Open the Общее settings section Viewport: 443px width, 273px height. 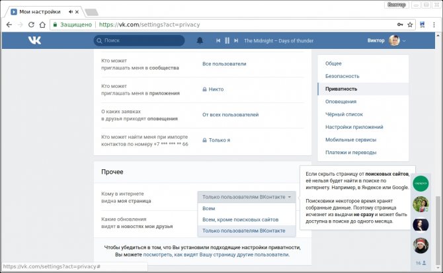point(333,63)
